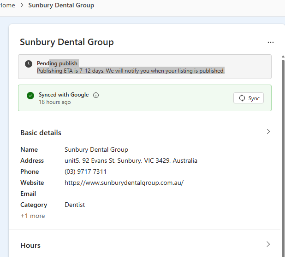Click the phone number (03) 9717 7311
The width and height of the screenshot is (285, 257).
(85, 171)
